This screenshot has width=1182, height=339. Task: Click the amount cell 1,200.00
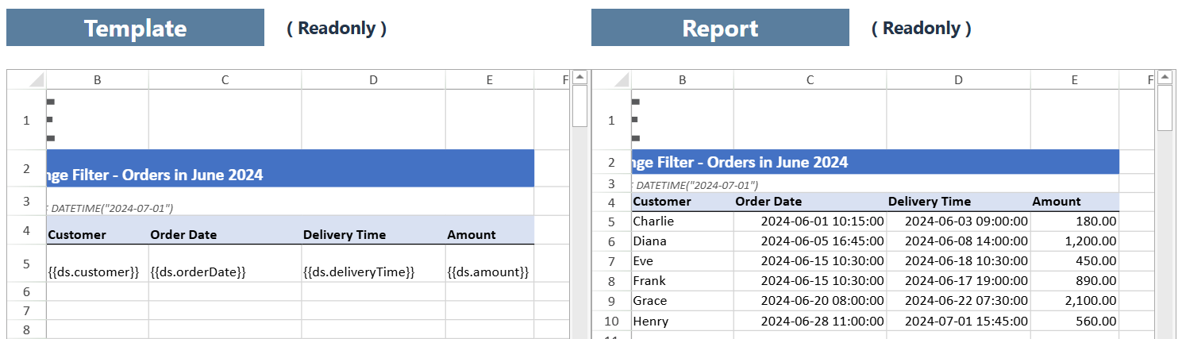1075,241
